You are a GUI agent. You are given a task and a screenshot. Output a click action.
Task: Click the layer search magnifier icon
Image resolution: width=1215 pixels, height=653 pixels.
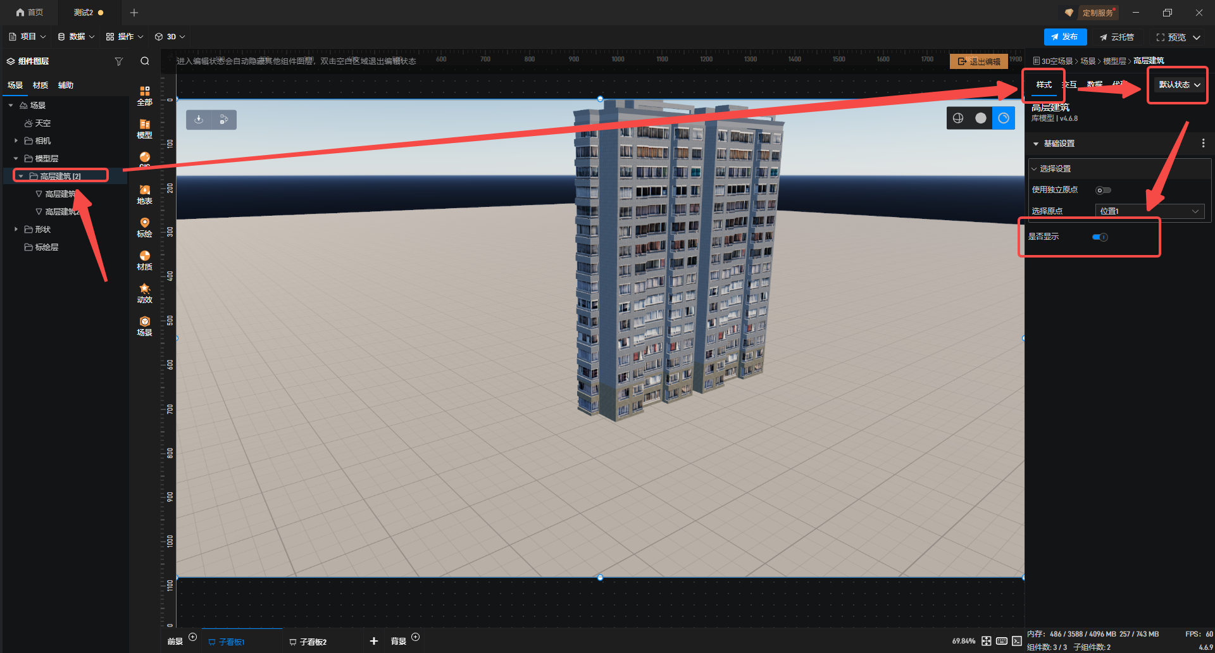pos(145,61)
